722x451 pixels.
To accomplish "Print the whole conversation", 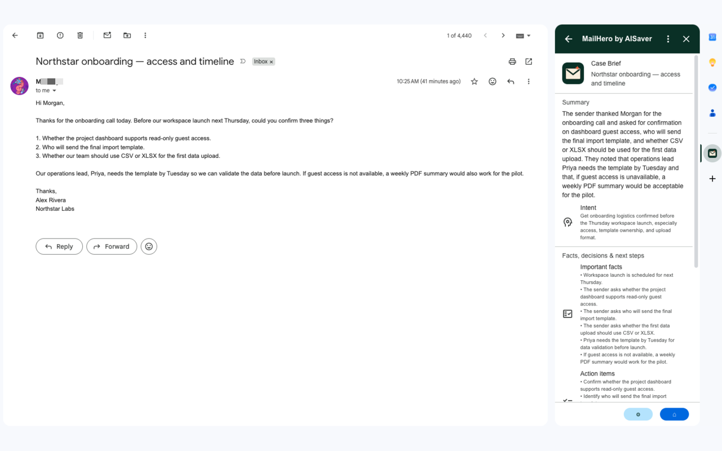I will pyautogui.click(x=512, y=61).
